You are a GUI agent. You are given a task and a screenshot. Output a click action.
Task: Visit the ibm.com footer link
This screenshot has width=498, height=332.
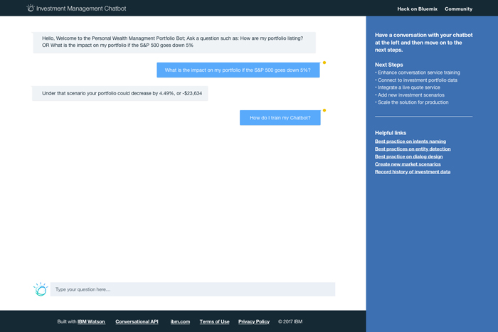click(180, 321)
